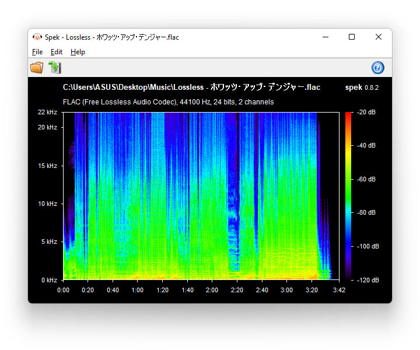
Task: Click the spek 0.8.2 version label
Action: coord(362,87)
